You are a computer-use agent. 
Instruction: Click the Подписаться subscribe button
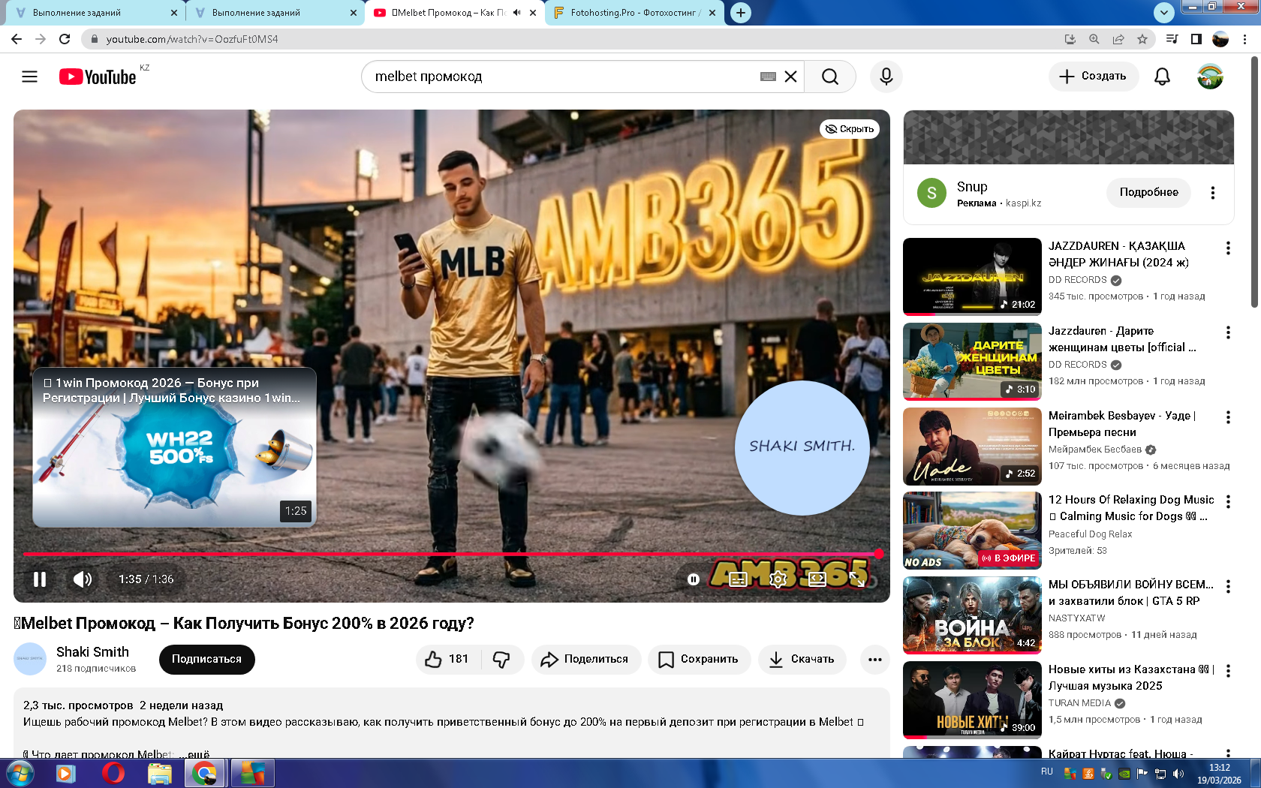(x=206, y=659)
